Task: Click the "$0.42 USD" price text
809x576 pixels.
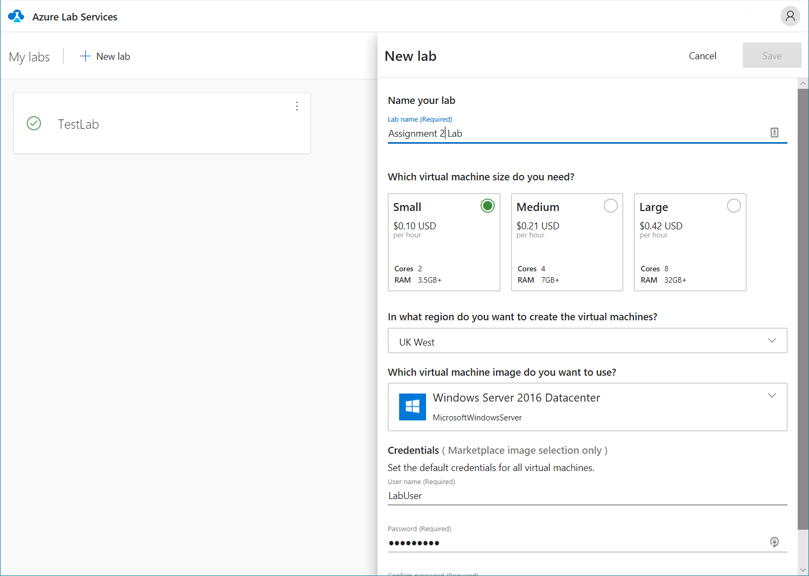Action: coord(661,226)
